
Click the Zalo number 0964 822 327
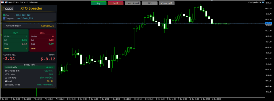23,15
